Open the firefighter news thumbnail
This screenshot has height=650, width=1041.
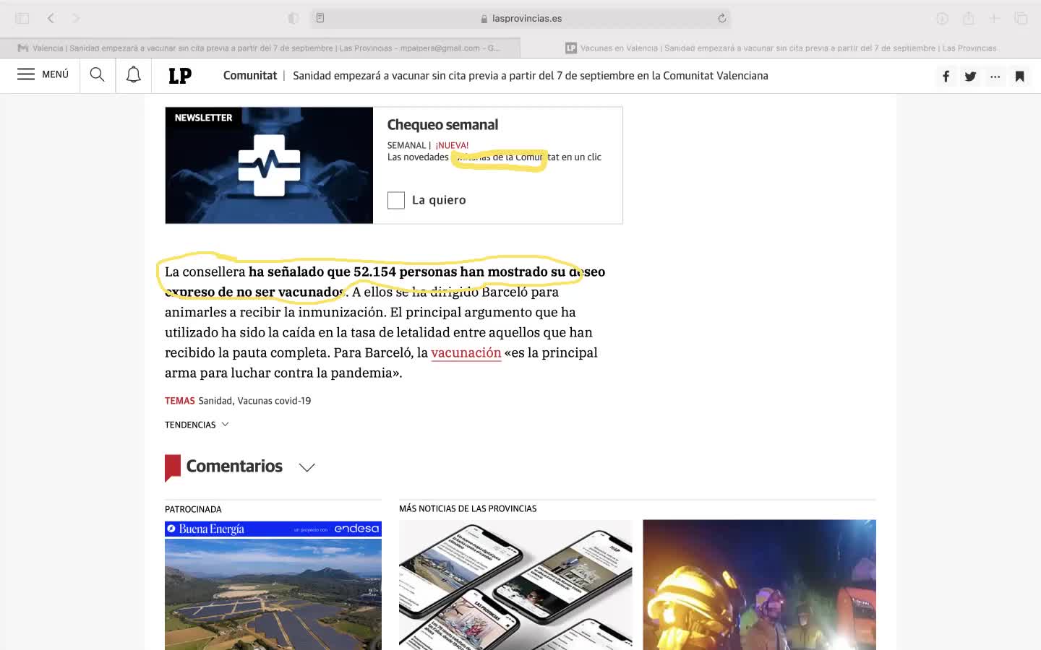pyautogui.click(x=759, y=585)
